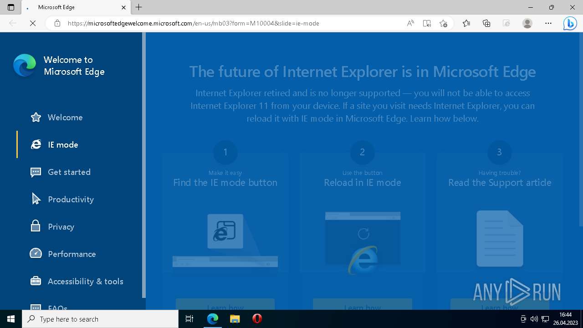Screen dimensions: 583x328
Task: Click the IE mode button illustration
Action: [225, 241]
